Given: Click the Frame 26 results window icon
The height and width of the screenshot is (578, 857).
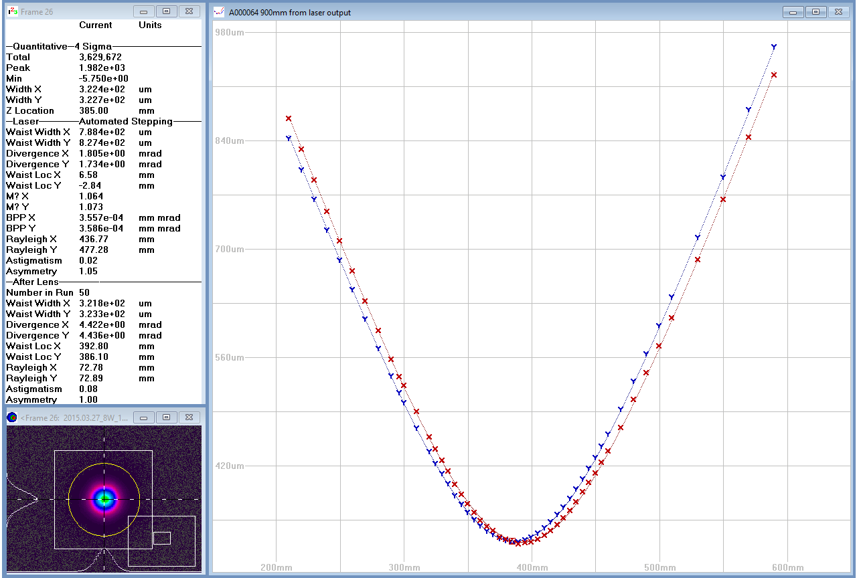Looking at the screenshot, I should 13,11.
